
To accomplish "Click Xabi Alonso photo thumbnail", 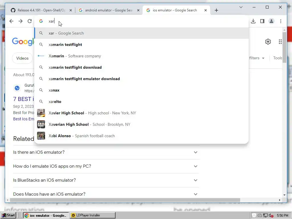I will click(41, 136).
